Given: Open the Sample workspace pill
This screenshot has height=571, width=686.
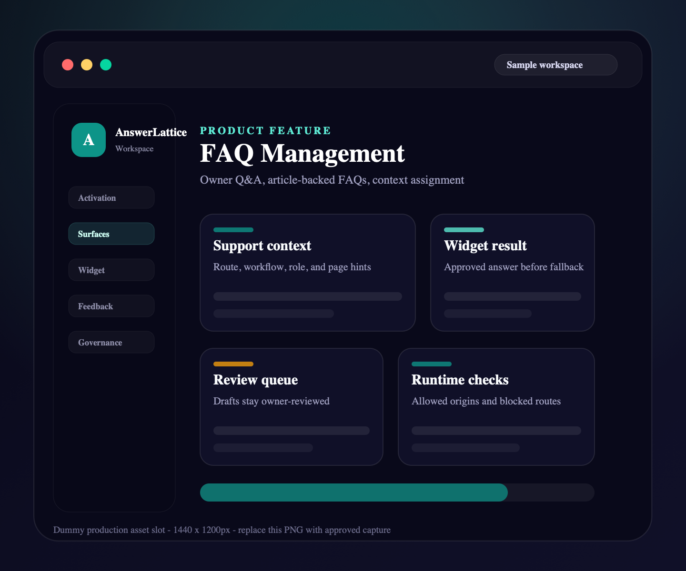Looking at the screenshot, I should coord(556,65).
